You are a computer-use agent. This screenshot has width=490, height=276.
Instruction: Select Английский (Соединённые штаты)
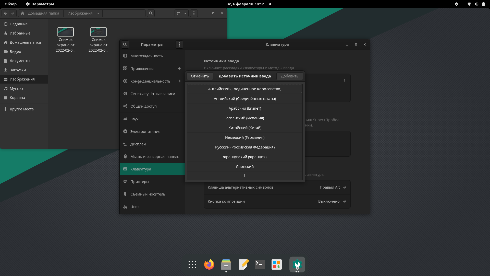click(245, 99)
